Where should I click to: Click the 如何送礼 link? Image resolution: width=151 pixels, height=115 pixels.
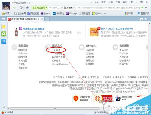pyautogui.click(x=56, y=61)
